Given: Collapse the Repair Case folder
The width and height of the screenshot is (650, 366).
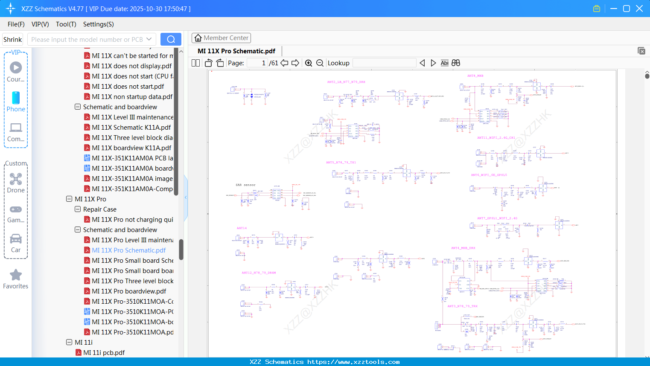Looking at the screenshot, I should [78, 209].
